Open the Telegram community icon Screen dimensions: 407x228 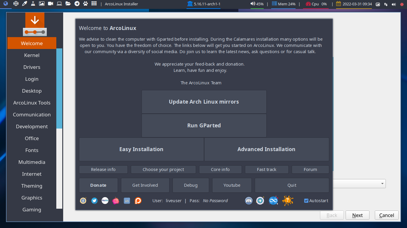[x=260, y=201]
